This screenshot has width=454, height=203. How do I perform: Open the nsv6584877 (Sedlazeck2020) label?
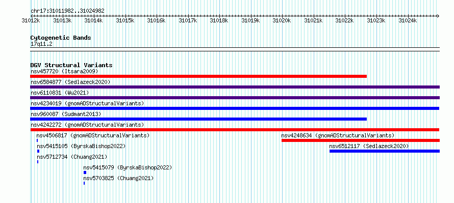click(x=70, y=82)
